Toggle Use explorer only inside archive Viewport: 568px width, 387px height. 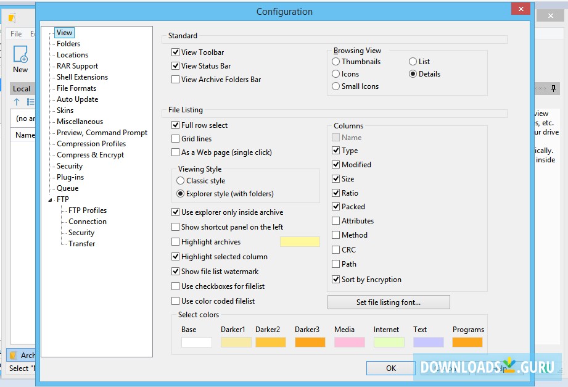[175, 212]
